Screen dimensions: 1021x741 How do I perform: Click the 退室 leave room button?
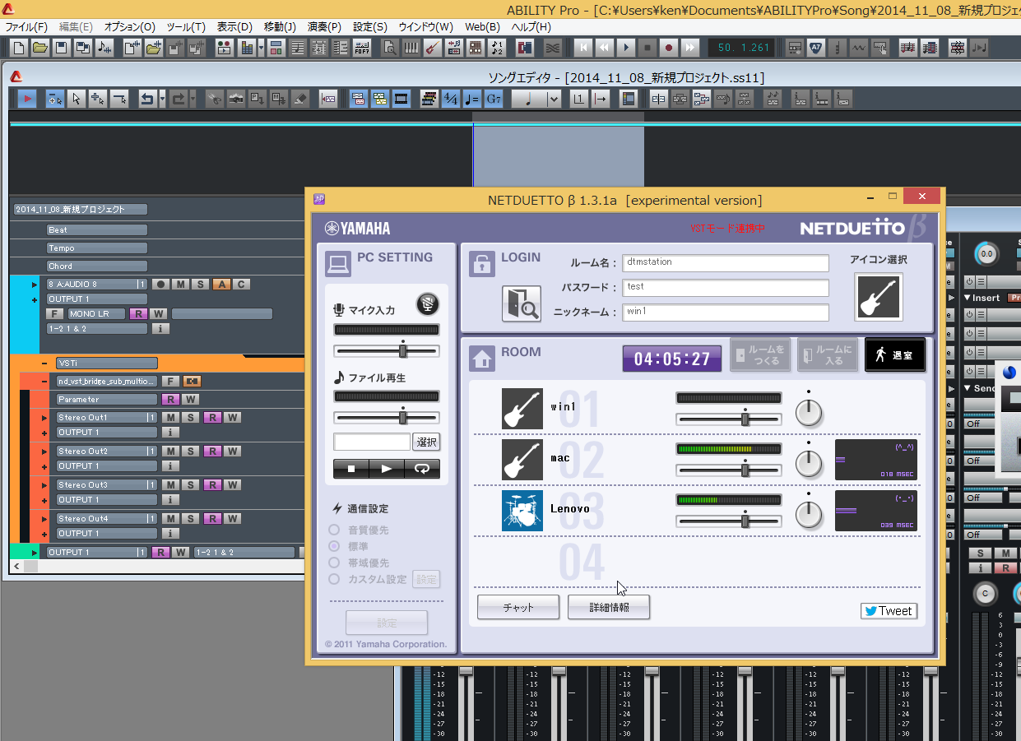point(895,355)
